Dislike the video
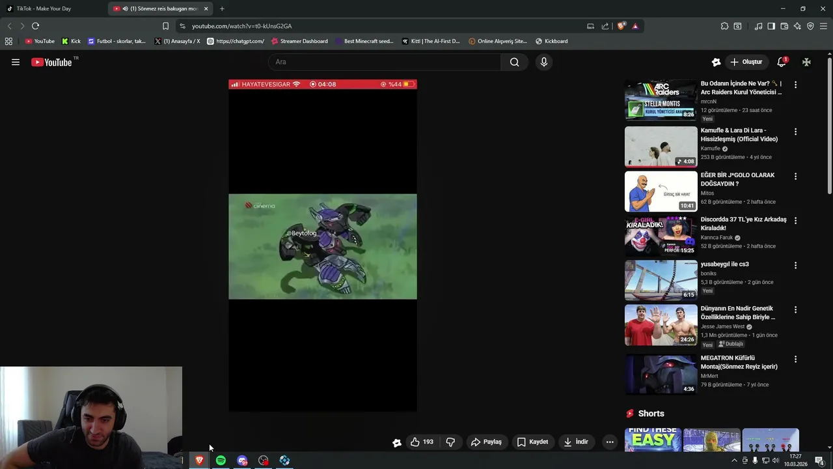 click(x=450, y=442)
